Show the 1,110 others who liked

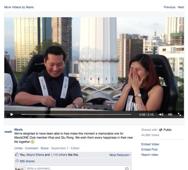(x=59, y=155)
